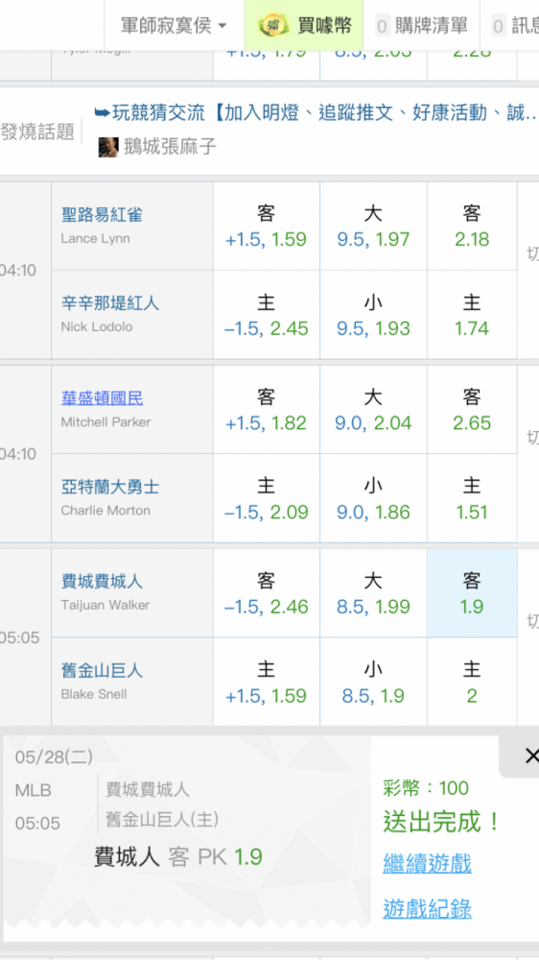The width and height of the screenshot is (539, 960).
Task: Open the 亞特蘭大勇士 team page
Action: (x=110, y=488)
